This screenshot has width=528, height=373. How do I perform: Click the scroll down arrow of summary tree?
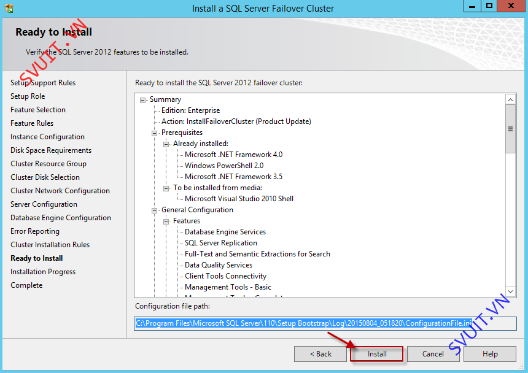tap(510, 291)
